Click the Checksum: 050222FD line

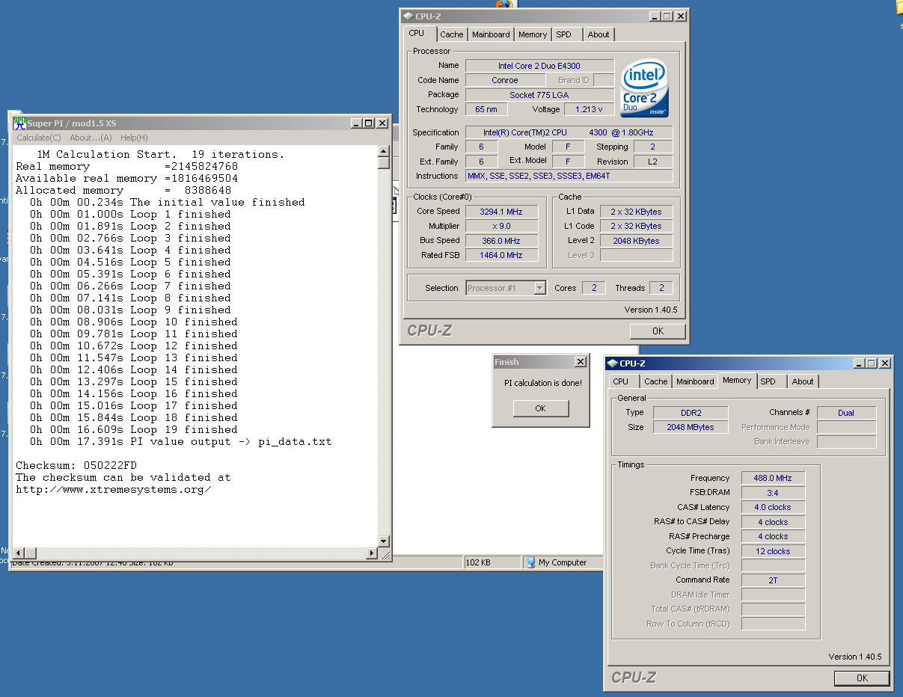(76, 465)
